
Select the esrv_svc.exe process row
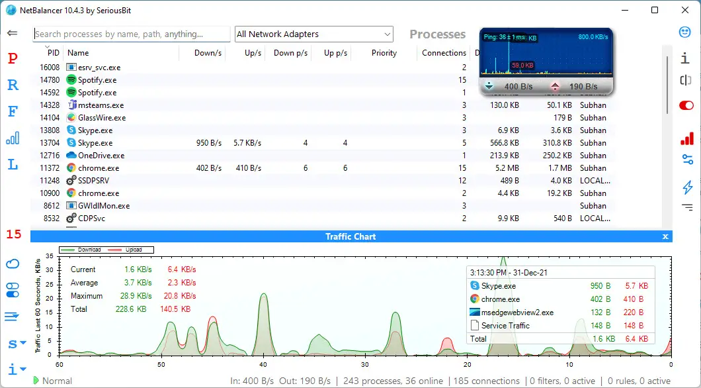pyautogui.click(x=324, y=67)
